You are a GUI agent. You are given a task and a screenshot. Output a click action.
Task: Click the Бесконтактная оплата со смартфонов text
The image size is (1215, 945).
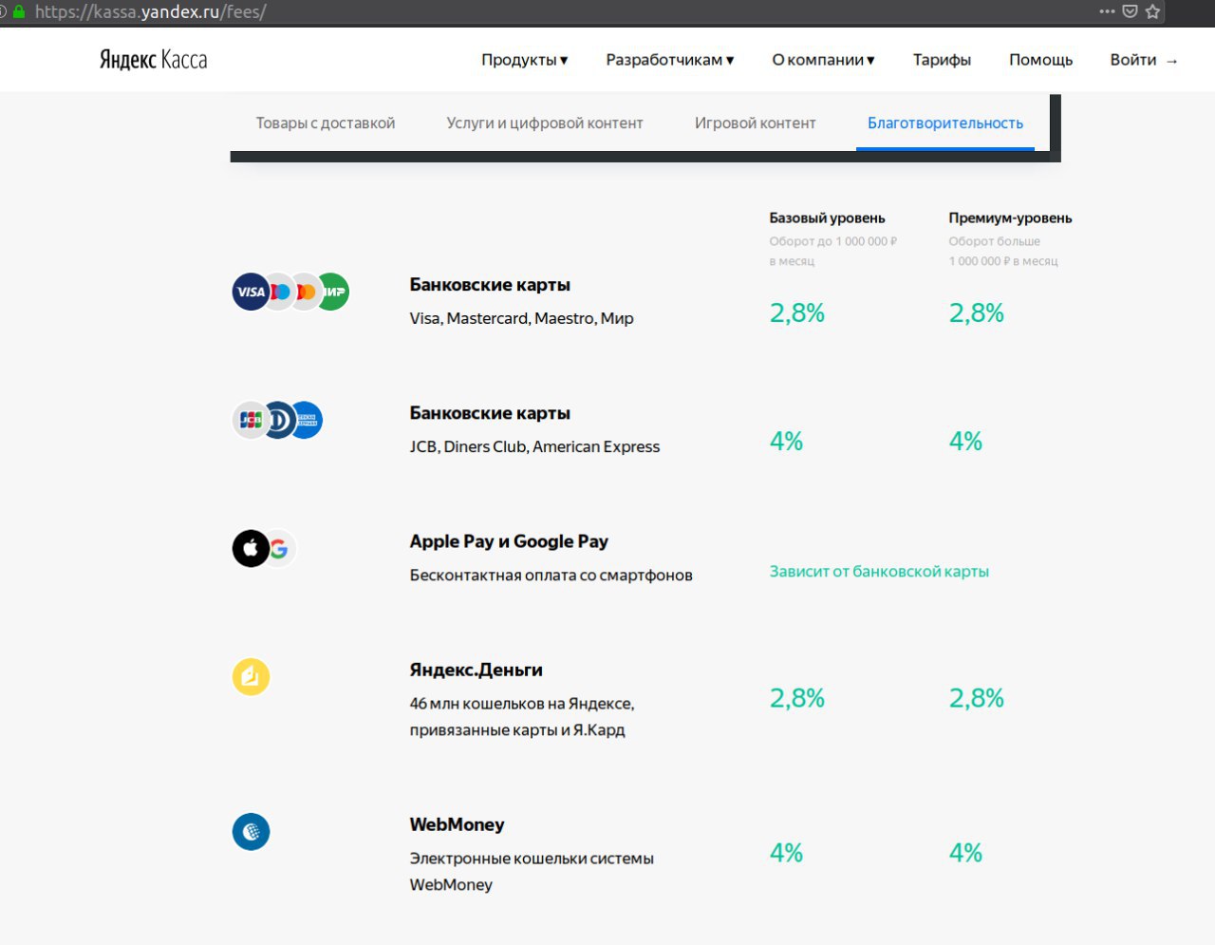pos(551,575)
